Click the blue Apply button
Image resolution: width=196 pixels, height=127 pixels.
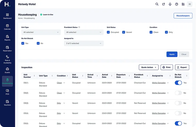(x=172, y=54)
